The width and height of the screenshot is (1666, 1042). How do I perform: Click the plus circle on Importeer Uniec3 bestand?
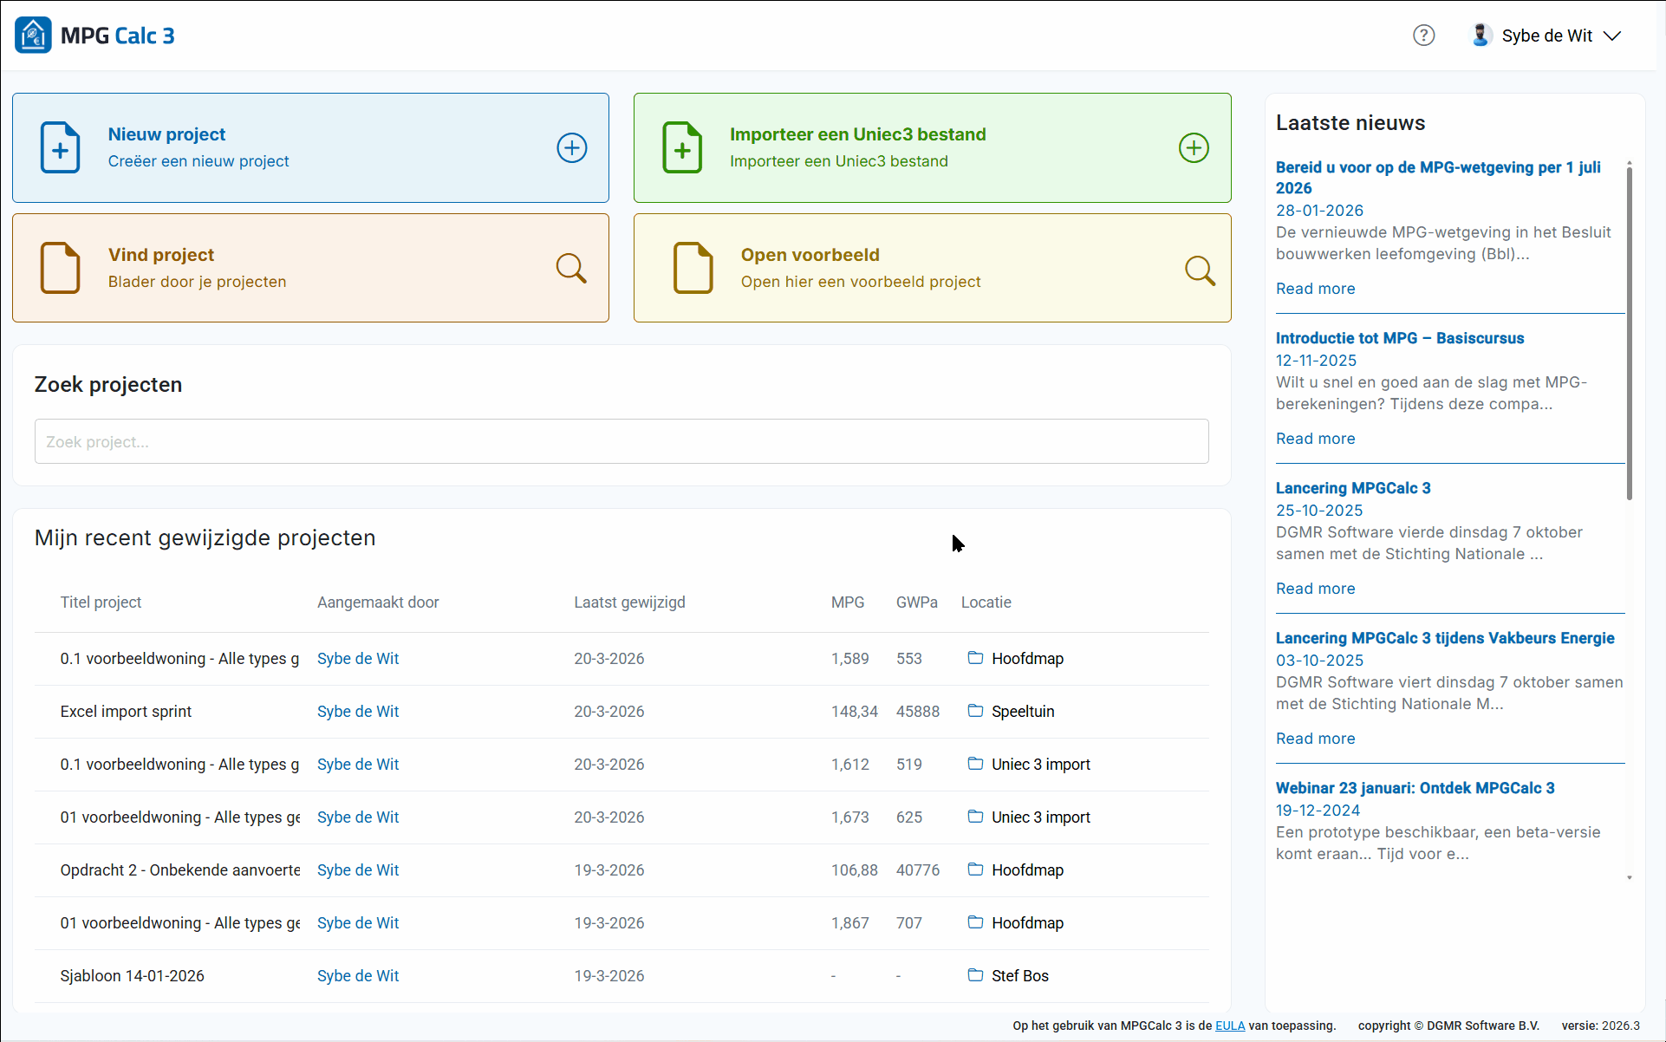[x=1194, y=147]
